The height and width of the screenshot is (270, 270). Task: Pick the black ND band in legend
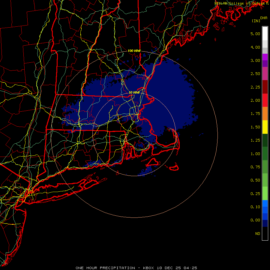(x=265, y=233)
